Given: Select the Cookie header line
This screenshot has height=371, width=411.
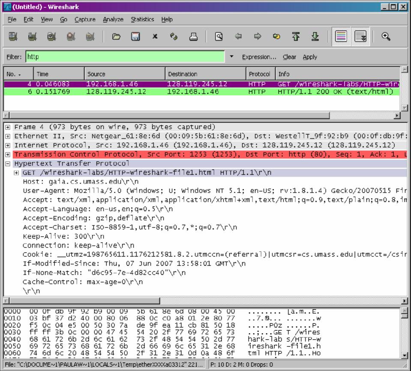Looking at the screenshot, I should click(215, 254).
